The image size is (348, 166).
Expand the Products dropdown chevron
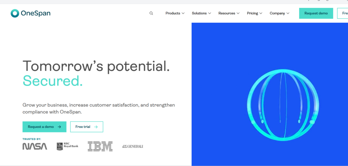point(183,14)
